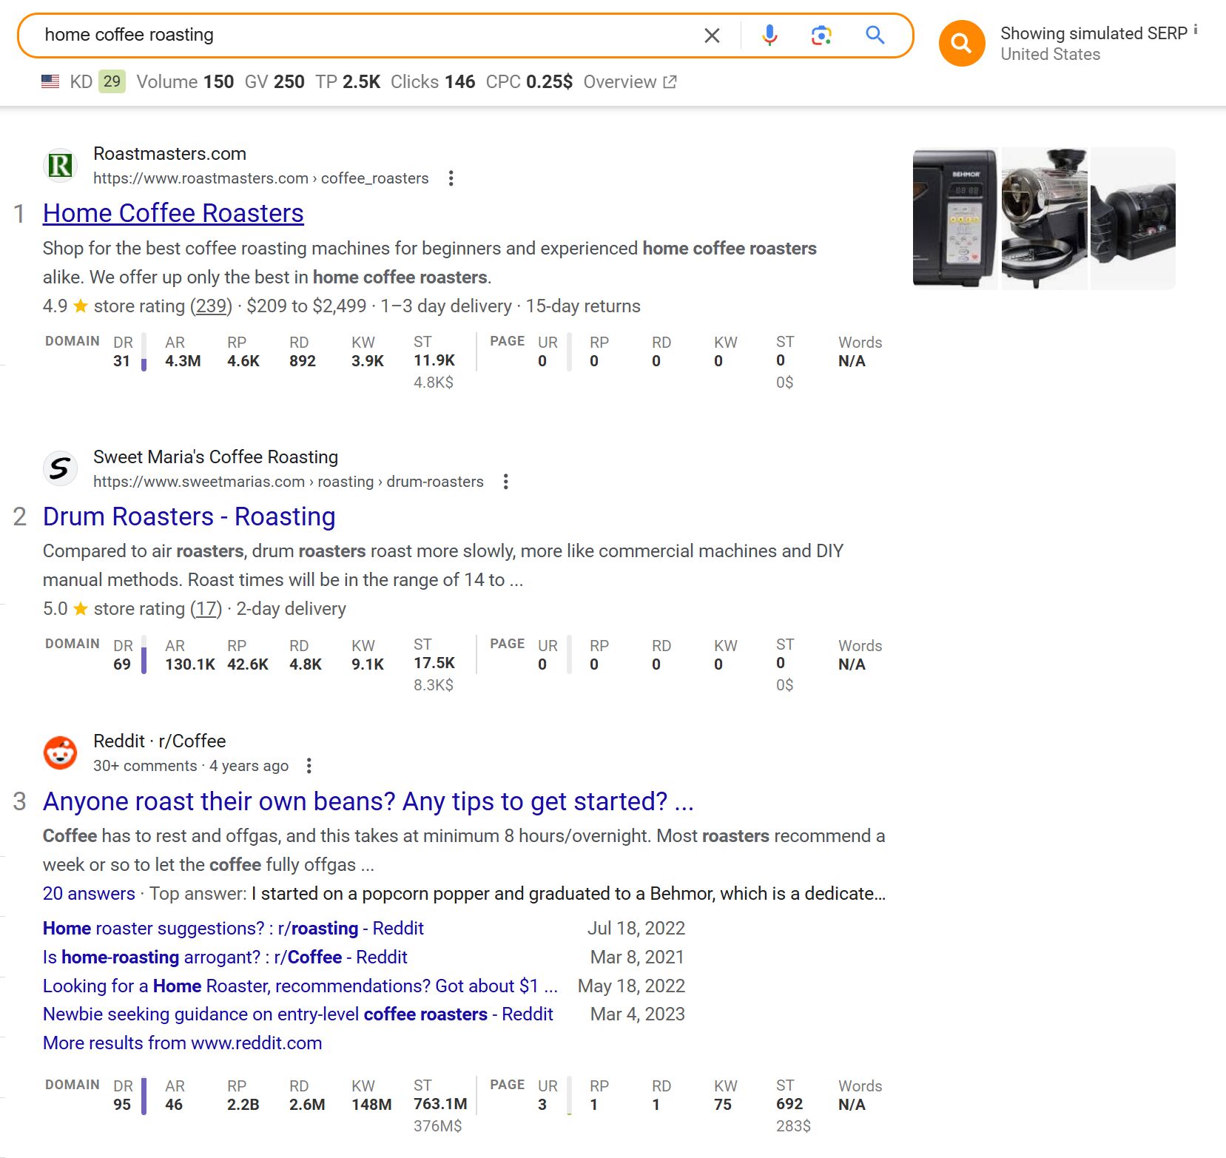Screen dimensions: 1226x1158
Task: Click the United States location label
Action: click(1050, 54)
